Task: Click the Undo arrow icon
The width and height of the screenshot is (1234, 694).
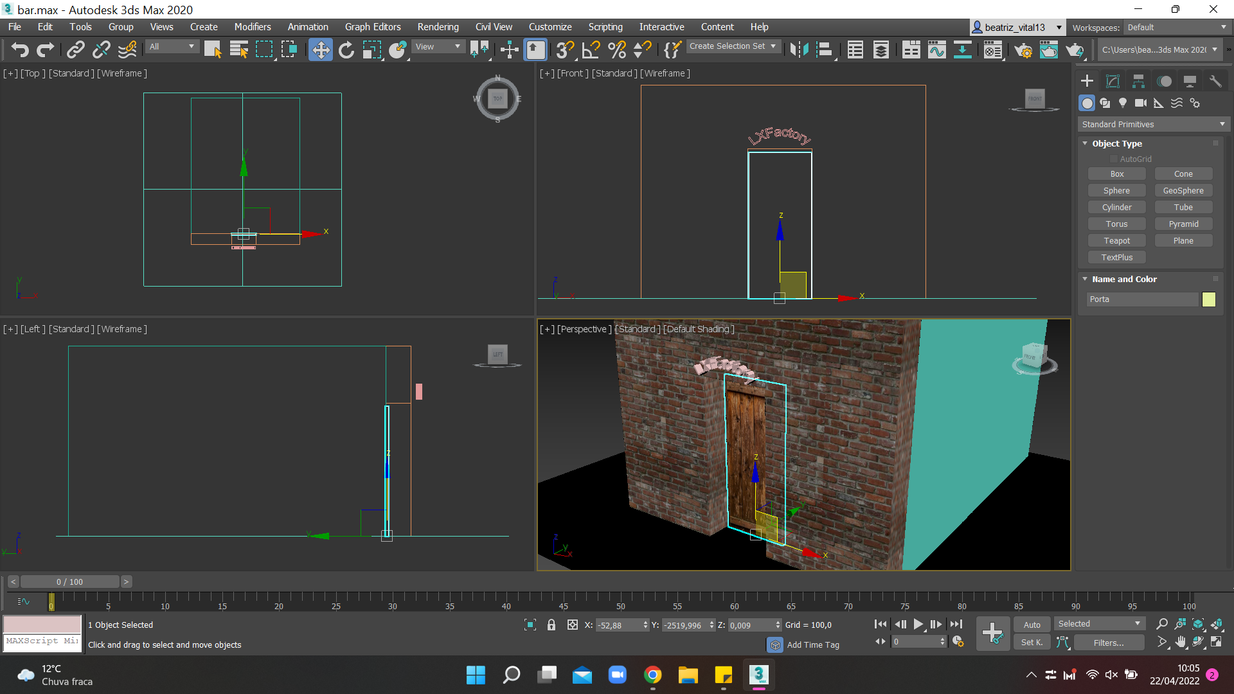Action: click(x=19, y=49)
